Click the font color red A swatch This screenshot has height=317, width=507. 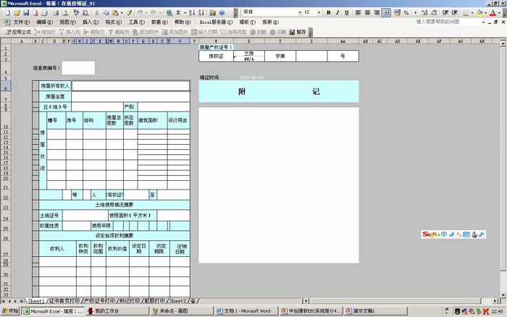(x=492, y=13)
